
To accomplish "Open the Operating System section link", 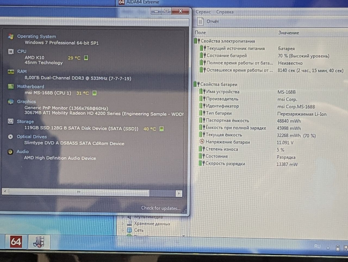I will 36,36.
